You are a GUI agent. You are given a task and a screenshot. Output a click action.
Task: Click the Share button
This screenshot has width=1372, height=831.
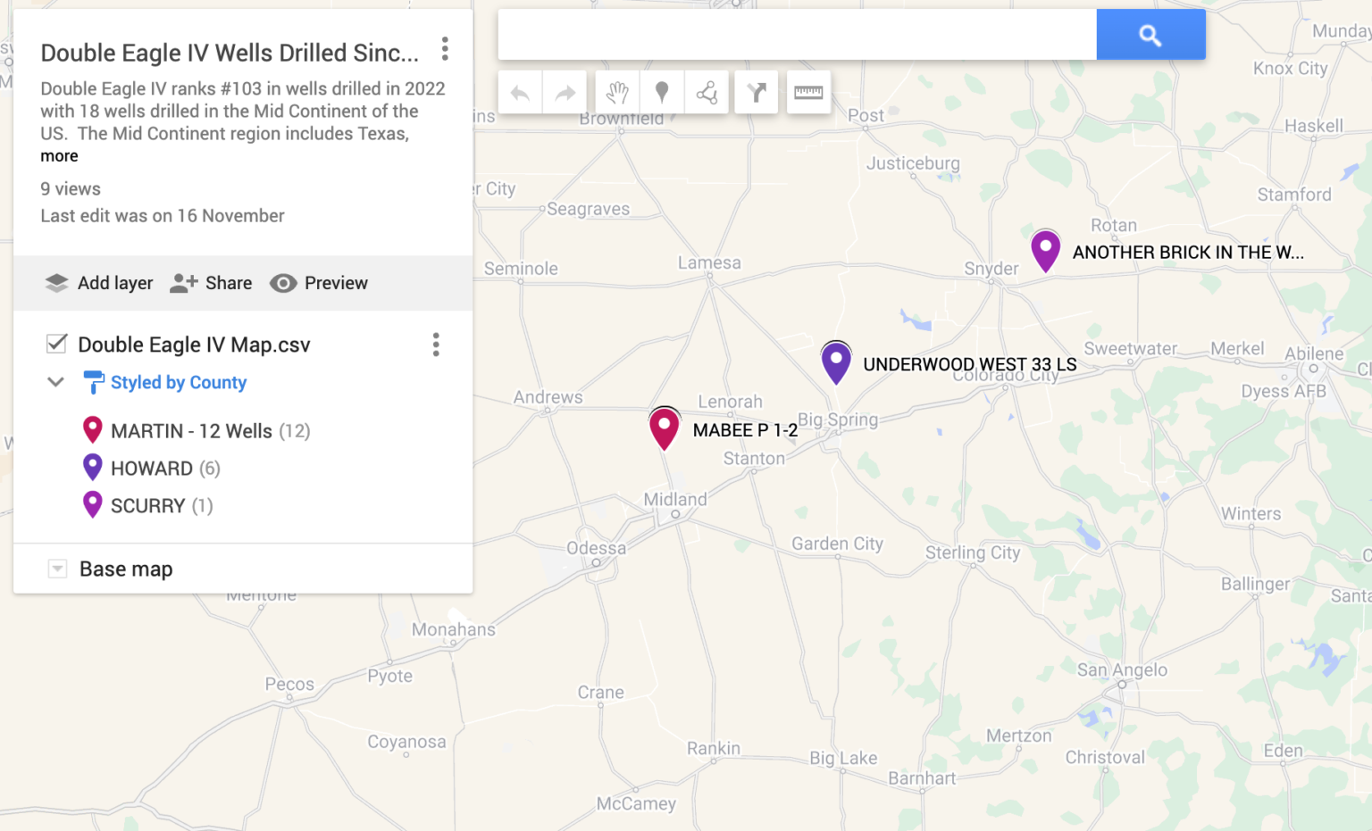pyautogui.click(x=212, y=283)
